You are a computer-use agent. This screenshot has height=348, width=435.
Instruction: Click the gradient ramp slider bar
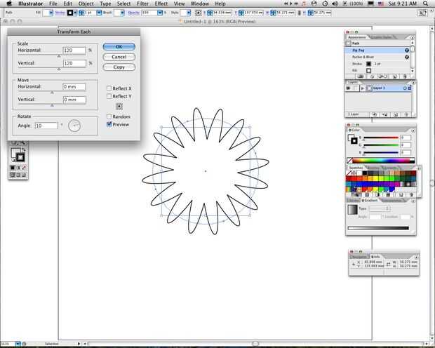pos(378,228)
